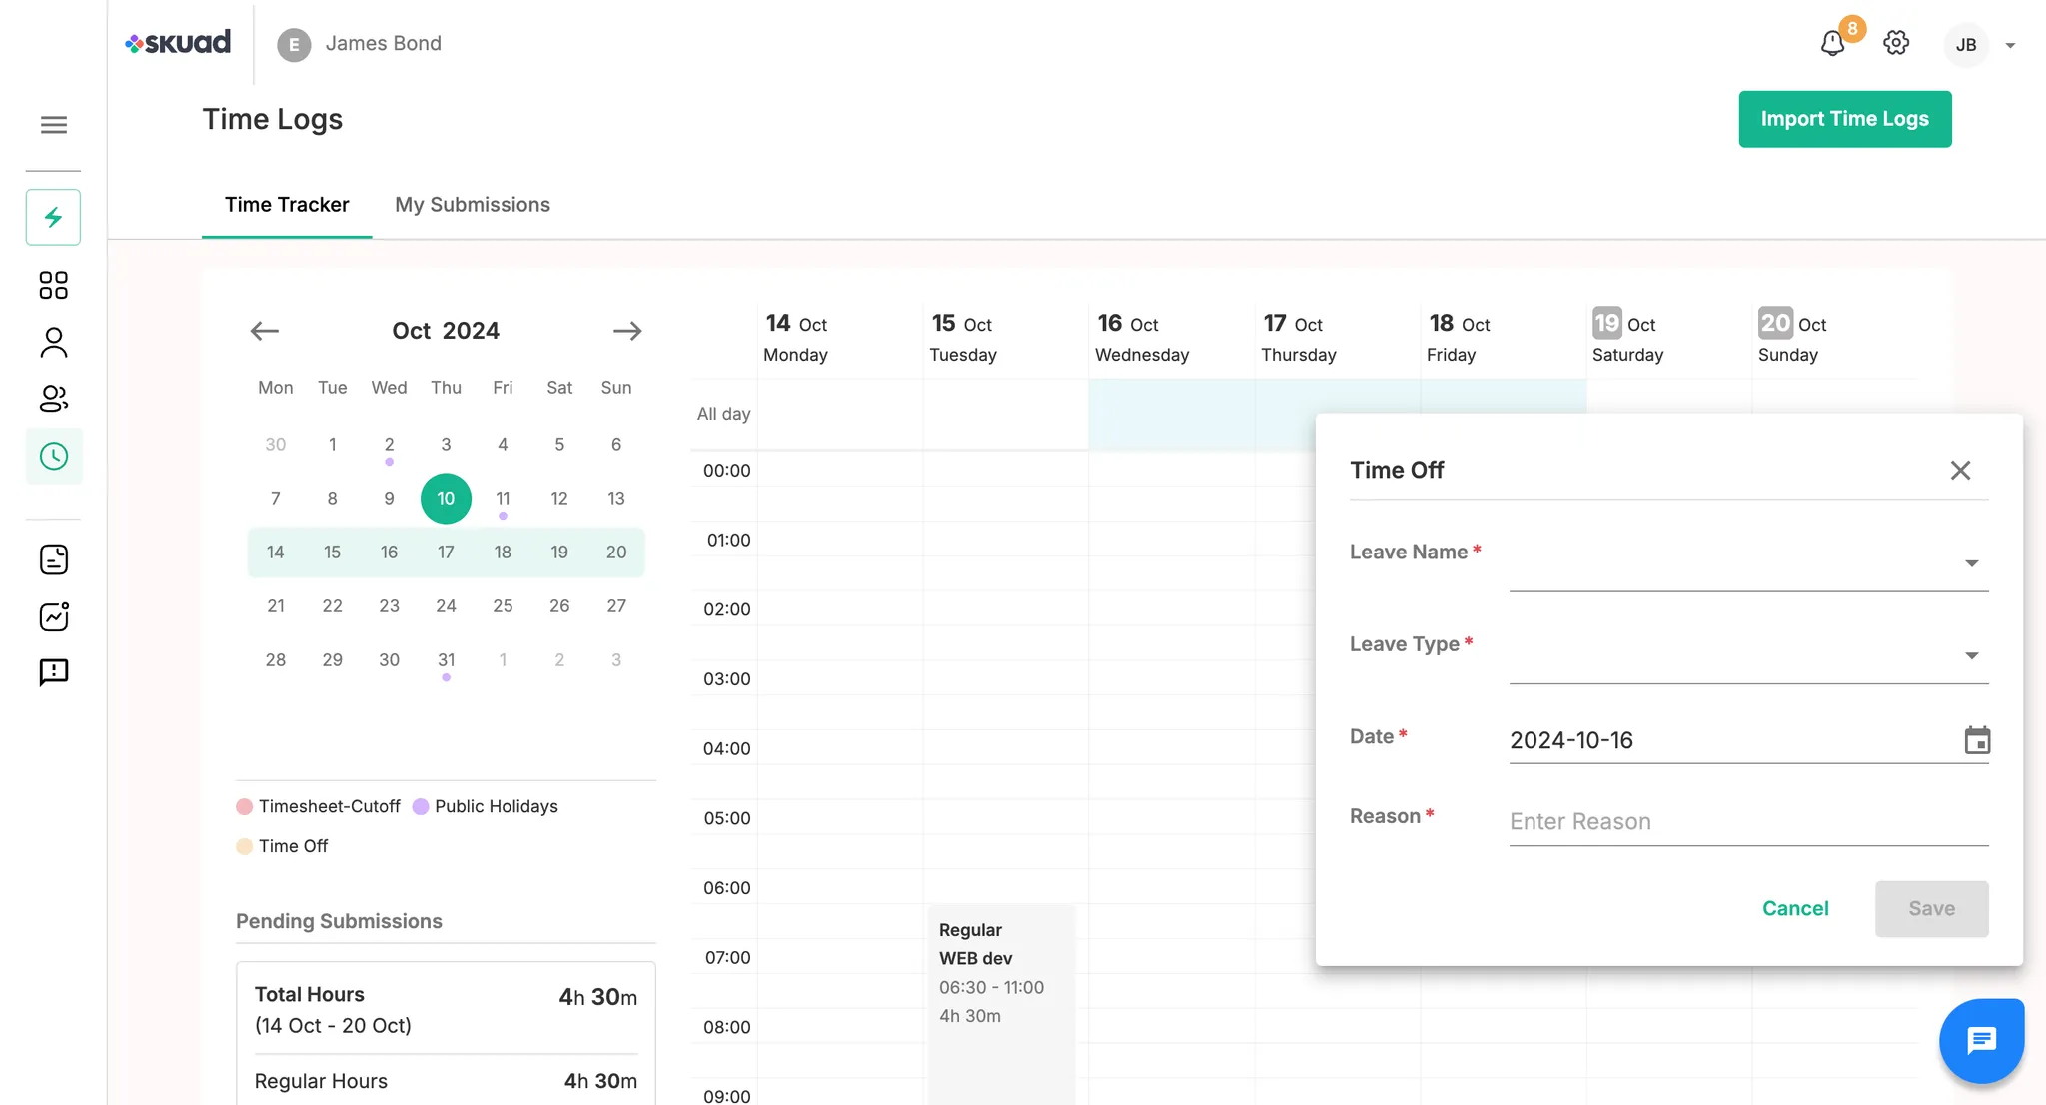The width and height of the screenshot is (2046, 1105).
Task: Open the settings gear icon
Action: click(x=1896, y=43)
